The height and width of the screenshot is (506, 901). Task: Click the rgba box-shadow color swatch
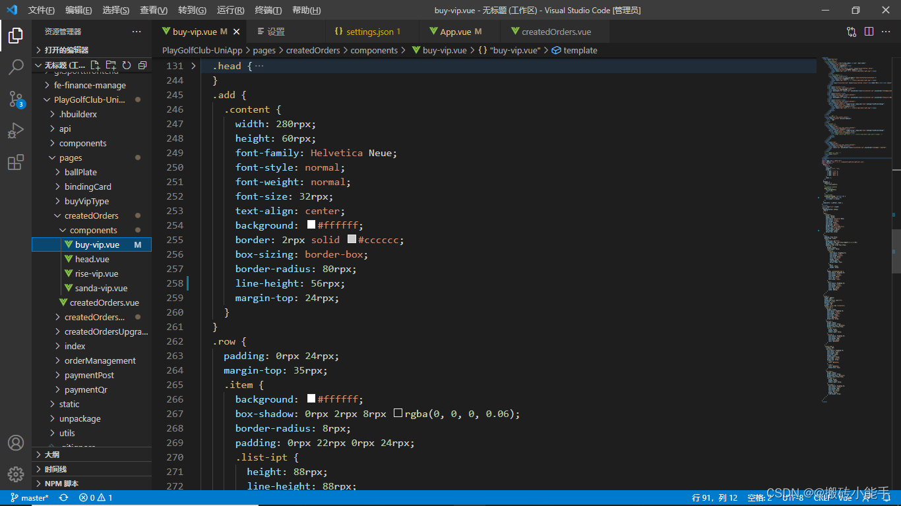[x=398, y=413]
